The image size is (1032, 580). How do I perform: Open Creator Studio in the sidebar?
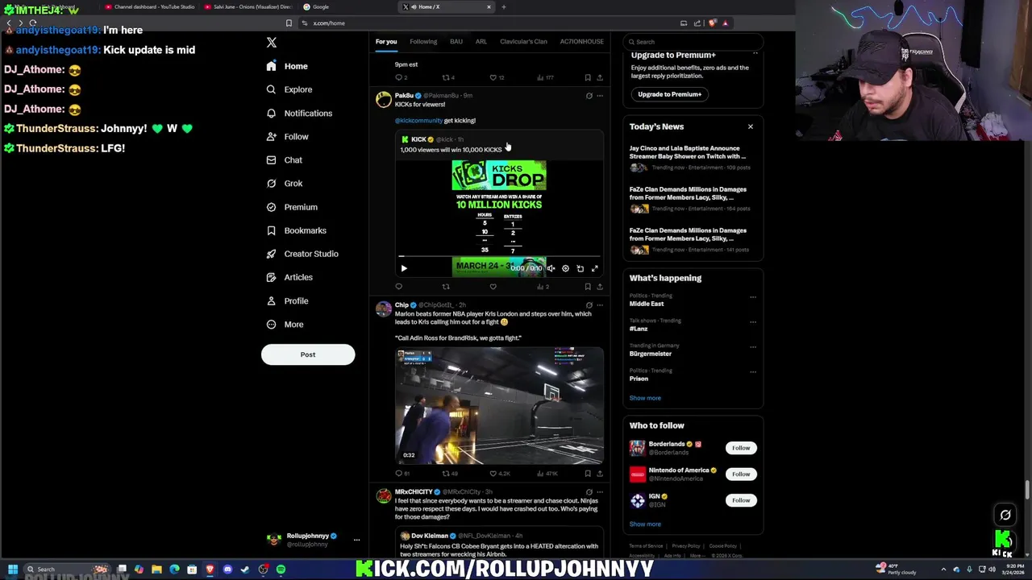[x=302, y=254]
